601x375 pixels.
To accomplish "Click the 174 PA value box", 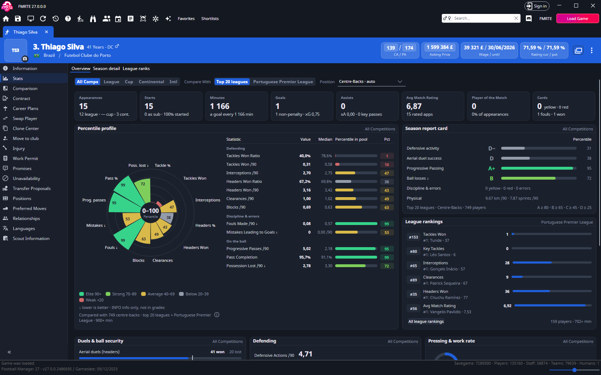I will tap(409, 47).
